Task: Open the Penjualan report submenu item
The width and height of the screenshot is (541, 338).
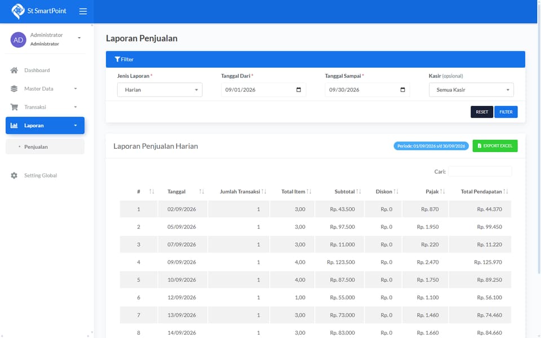Action: point(45,146)
